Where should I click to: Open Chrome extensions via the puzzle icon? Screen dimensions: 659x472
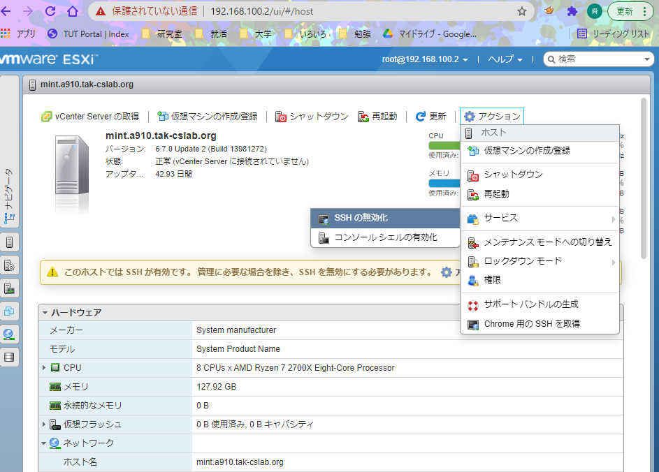[x=572, y=11]
